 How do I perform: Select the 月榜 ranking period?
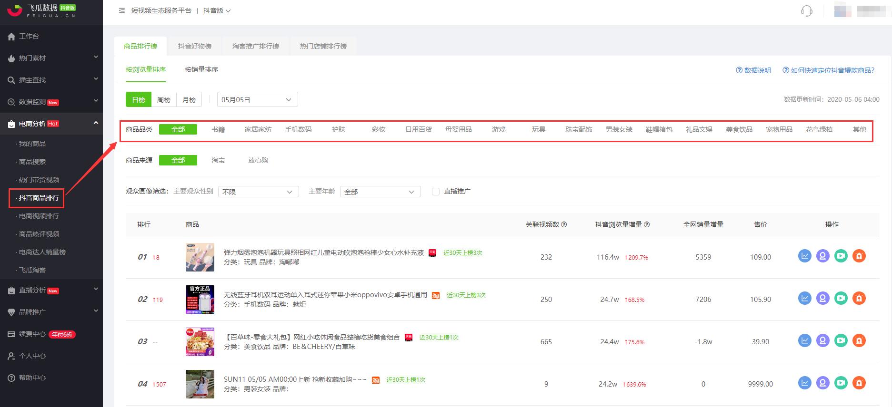pos(189,99)
